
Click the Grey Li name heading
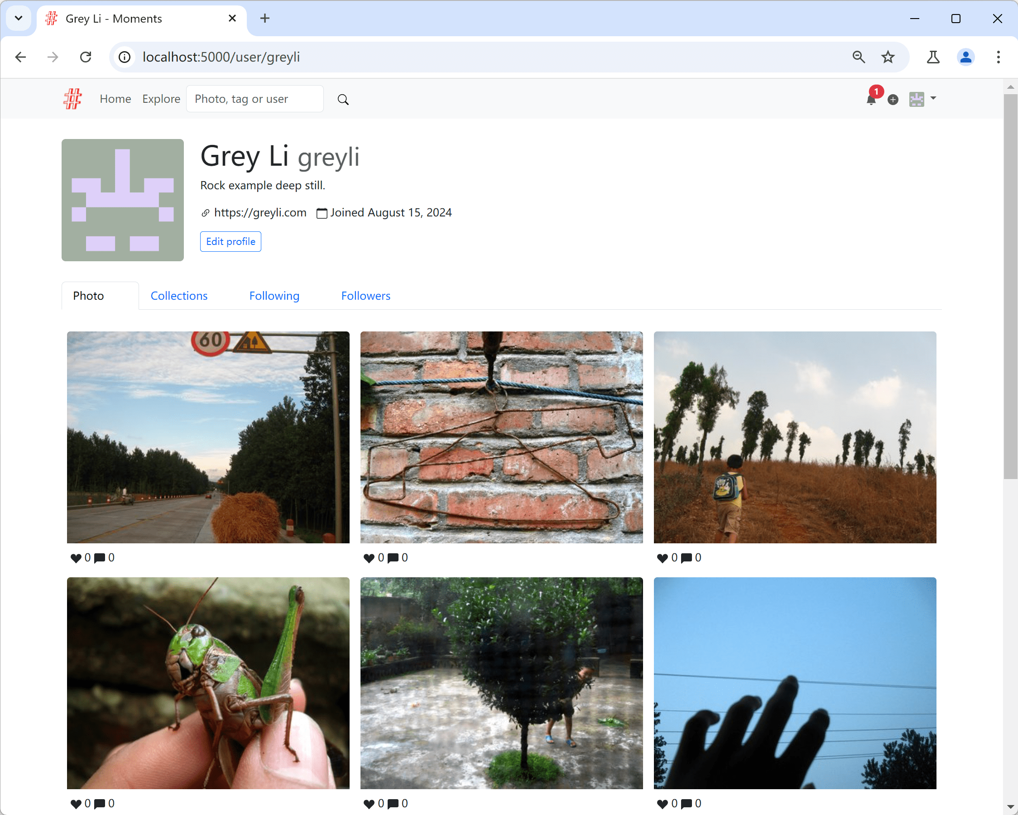click(245, 156)
